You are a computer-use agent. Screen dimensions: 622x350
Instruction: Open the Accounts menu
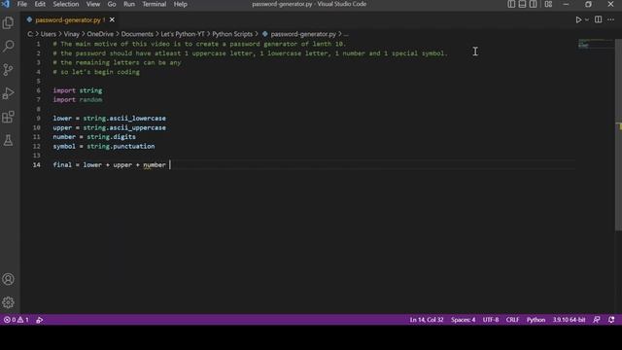(9, 279)
